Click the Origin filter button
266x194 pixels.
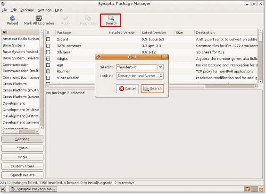pyautogui.click(x=22, y=157)
